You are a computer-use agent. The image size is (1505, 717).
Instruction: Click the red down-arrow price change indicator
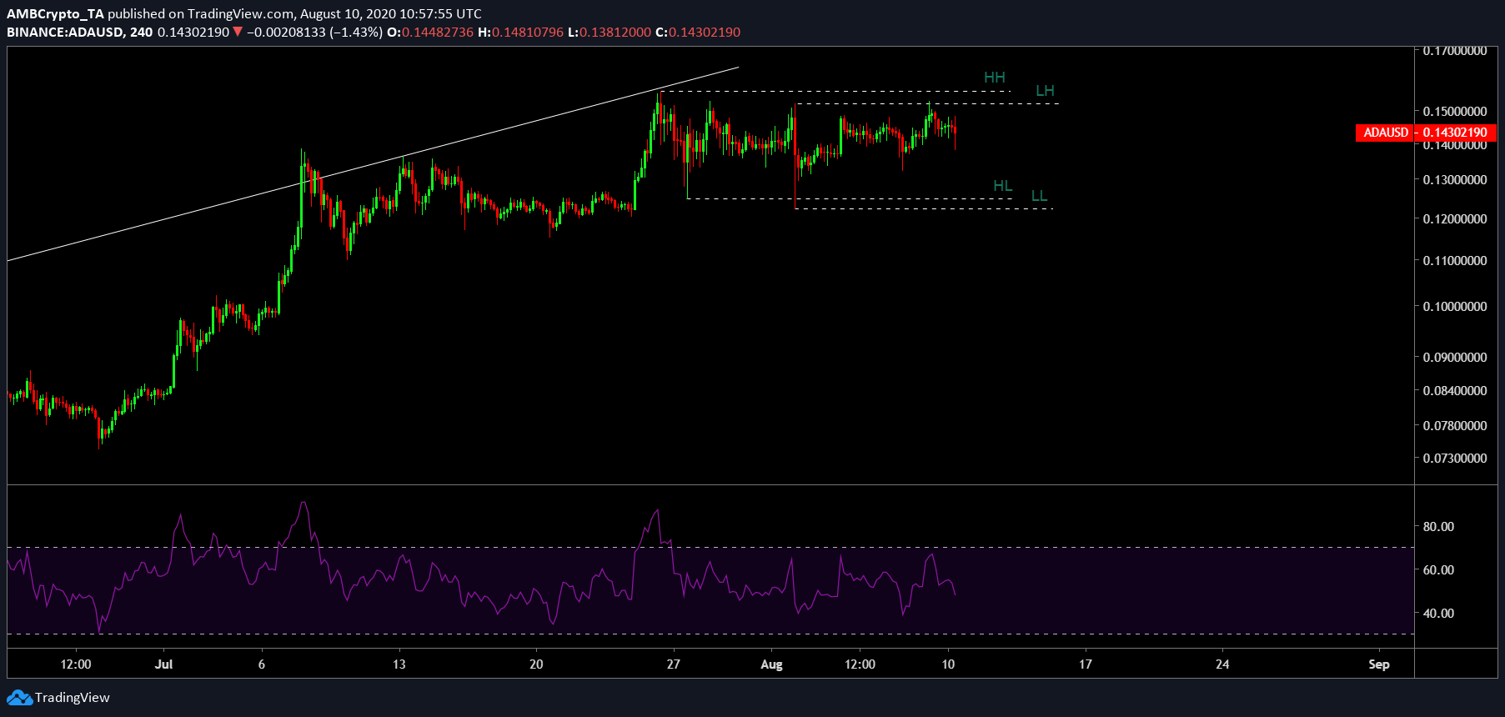click(x=238, y=33)
